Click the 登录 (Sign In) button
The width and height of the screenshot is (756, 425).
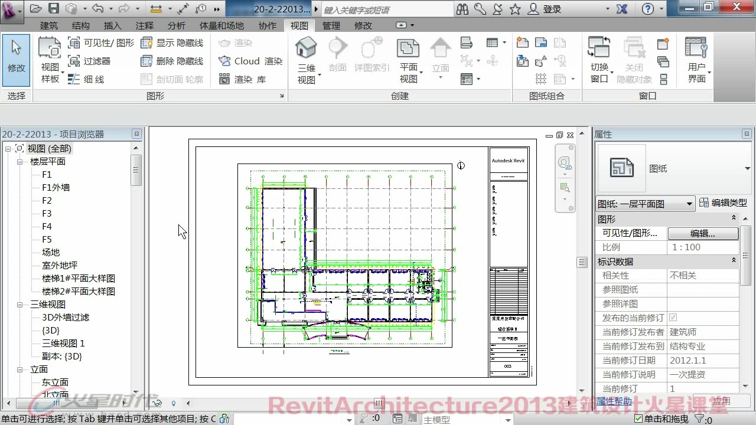point(546,9)
